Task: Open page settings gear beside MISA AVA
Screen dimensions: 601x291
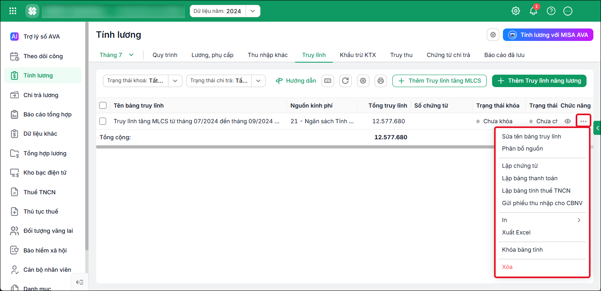Action: pos(493,35)
